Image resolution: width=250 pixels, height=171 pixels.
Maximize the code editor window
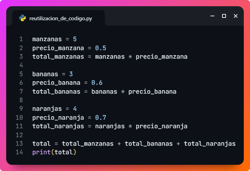click(x=224, y=16)
